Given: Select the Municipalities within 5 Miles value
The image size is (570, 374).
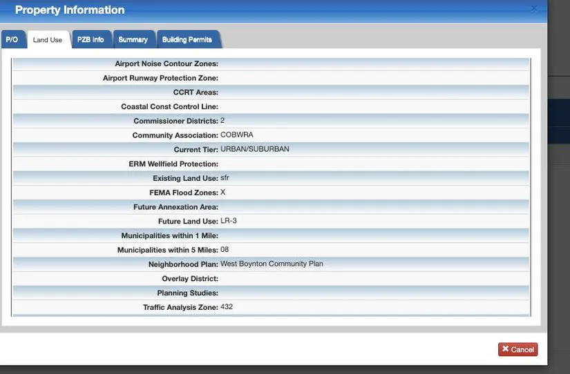Looking at the screenshot, I should click(x=225, y=250).
